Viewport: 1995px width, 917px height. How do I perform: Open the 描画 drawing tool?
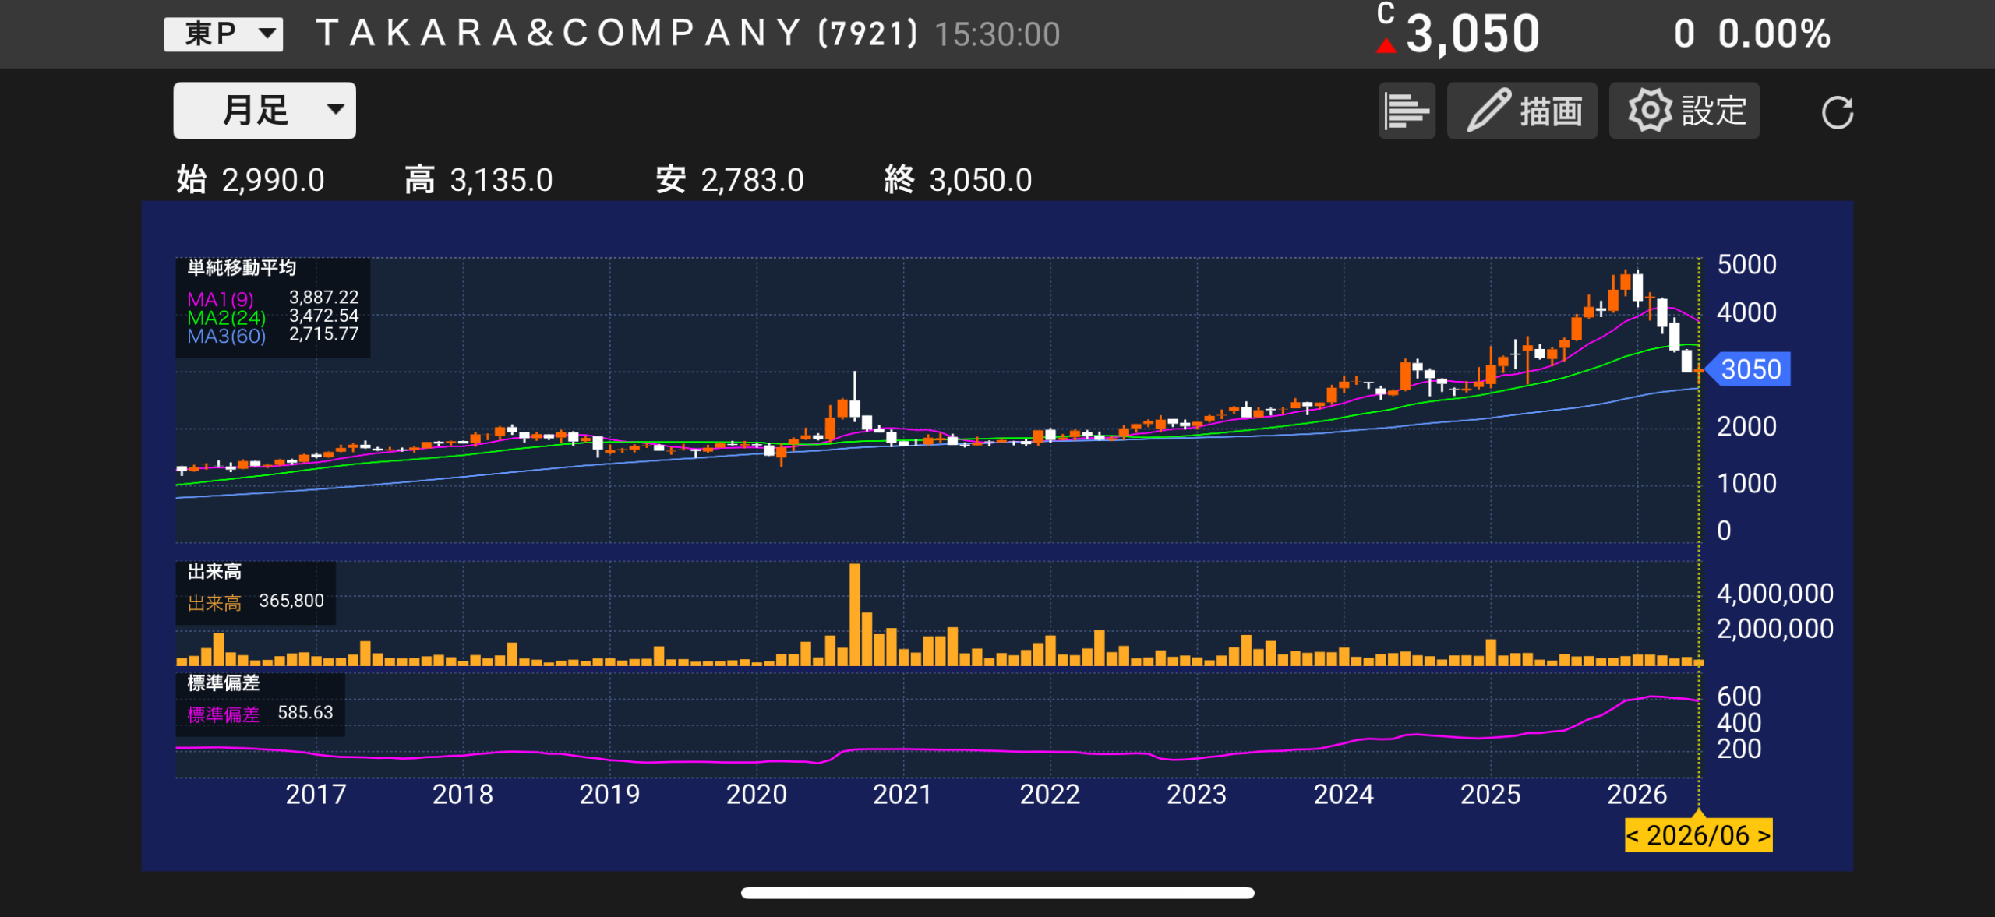click(x=1522, y=111)
